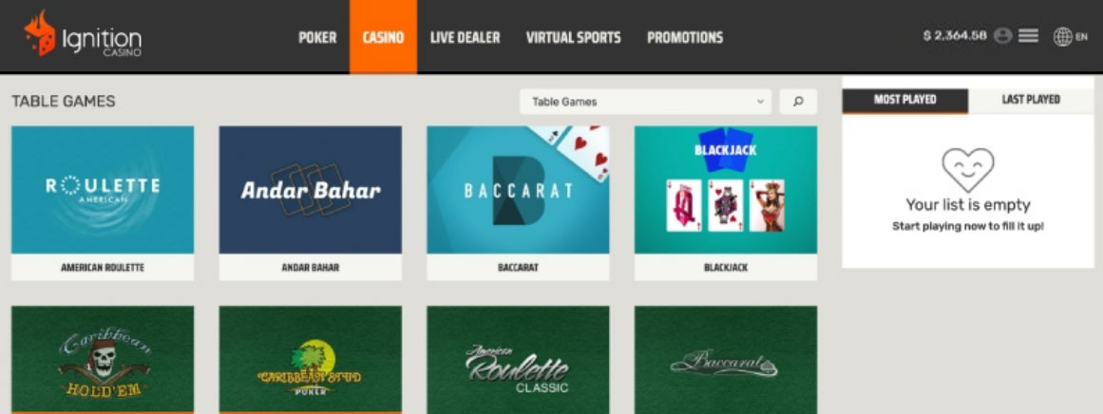This screenshot has height=414, width=1103.
Task: Open the user account profile icon
Action: (x=1002, y=36)
